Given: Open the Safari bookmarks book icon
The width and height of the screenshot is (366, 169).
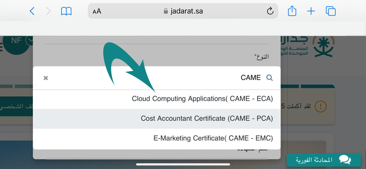Looking at the screenshot, I should (66, 11).
